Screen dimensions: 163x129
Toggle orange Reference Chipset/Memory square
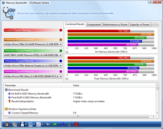pos(61,40)
